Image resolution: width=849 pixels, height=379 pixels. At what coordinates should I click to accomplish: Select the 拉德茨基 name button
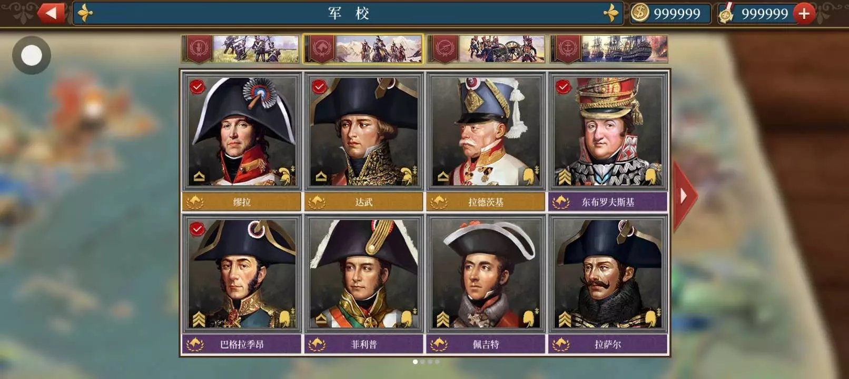tap(486, 202)
